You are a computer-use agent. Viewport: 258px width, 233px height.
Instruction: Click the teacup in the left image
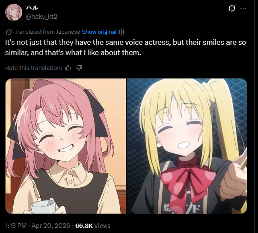(43, 207)
